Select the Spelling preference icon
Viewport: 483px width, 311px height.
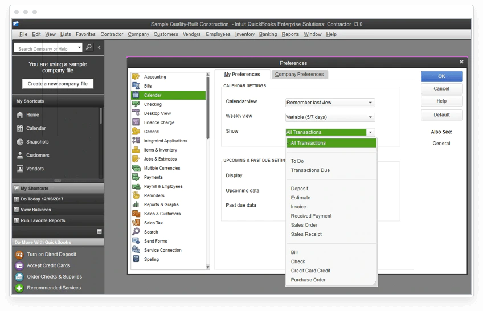tap(136, 259)
